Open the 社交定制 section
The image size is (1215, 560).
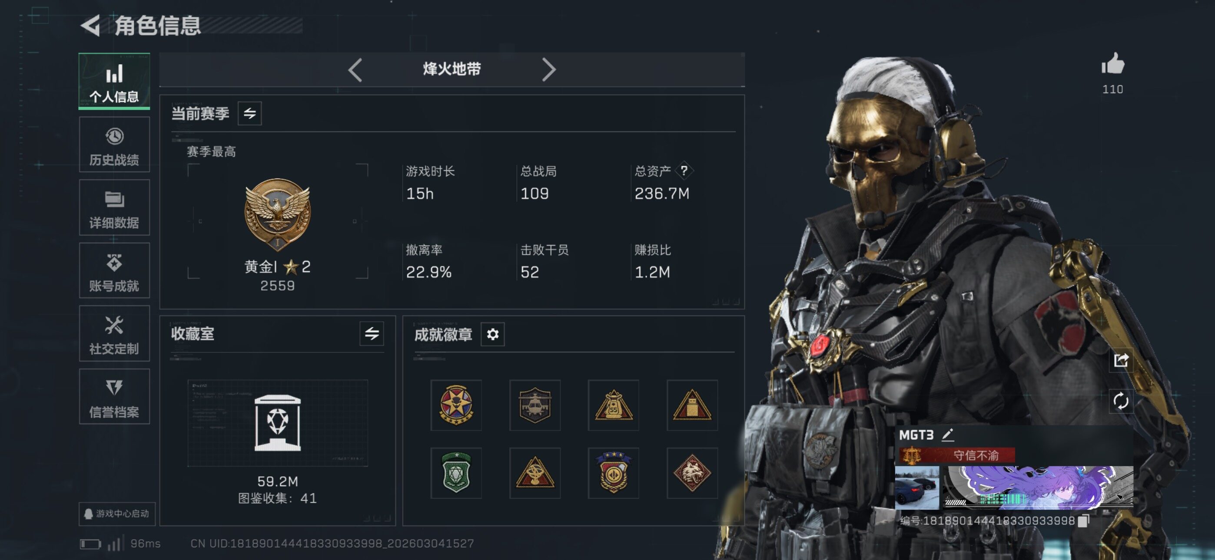point(114,334)
